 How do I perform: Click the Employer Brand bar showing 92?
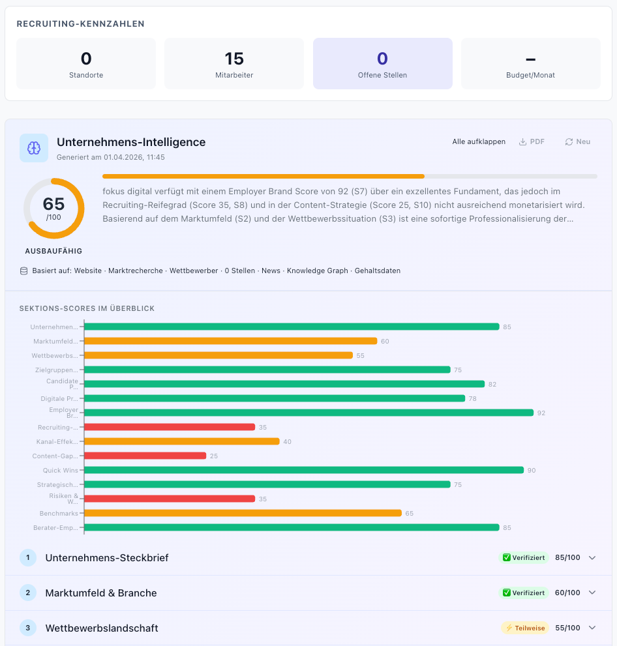point(309,413)
